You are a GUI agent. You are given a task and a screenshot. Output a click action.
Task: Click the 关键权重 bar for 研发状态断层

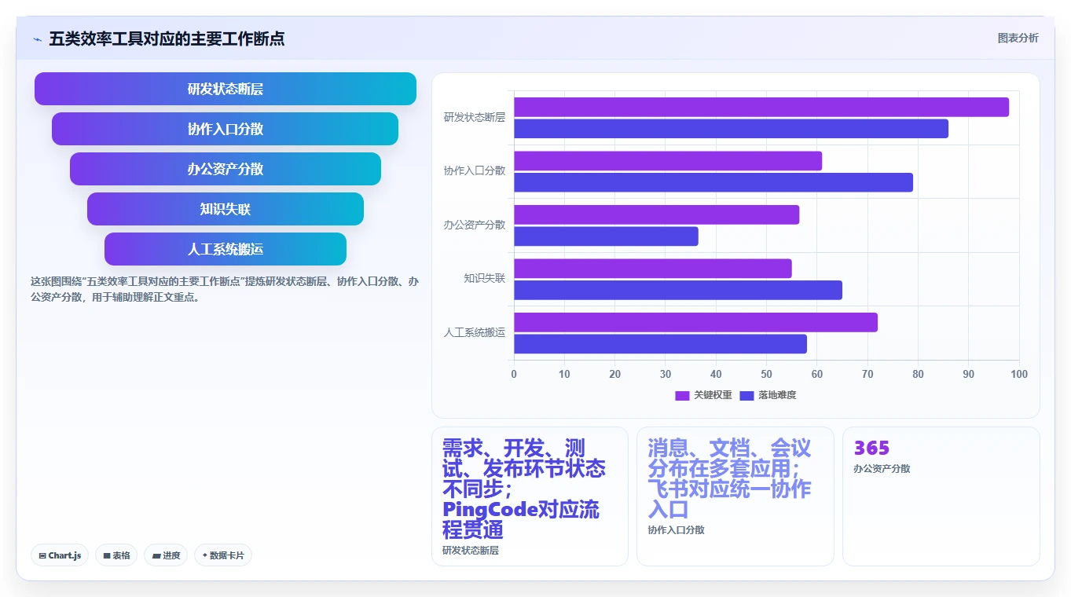tap(761, 107)
